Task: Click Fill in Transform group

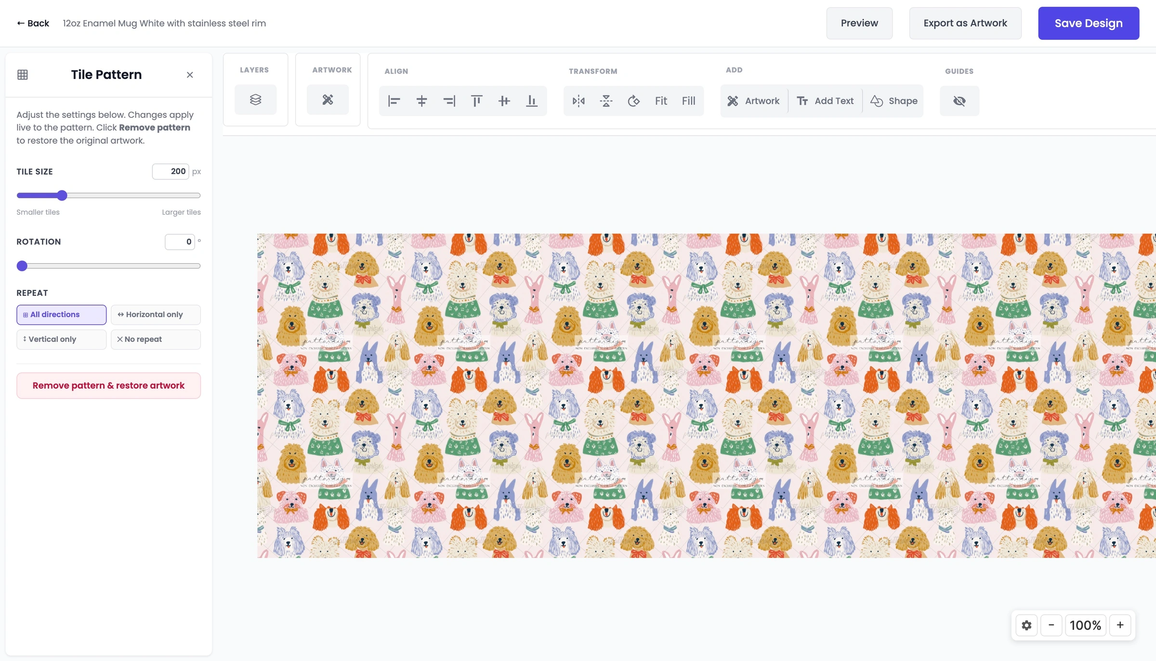Action: (688, 101)
